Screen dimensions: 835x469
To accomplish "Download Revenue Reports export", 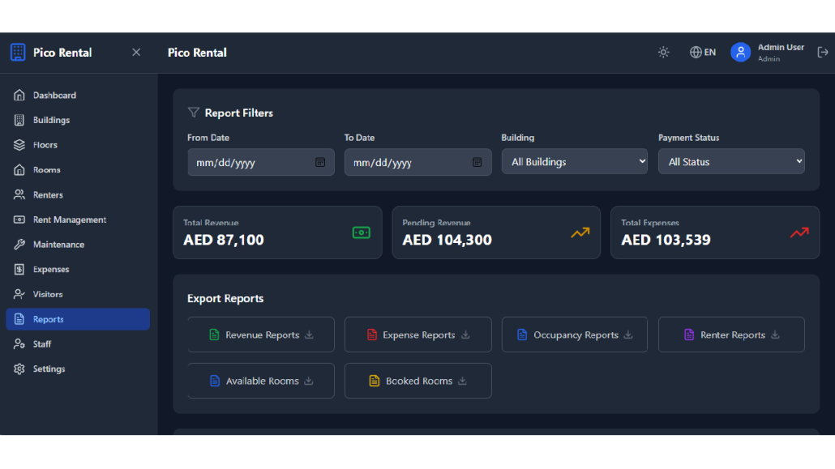I will 261,335.
